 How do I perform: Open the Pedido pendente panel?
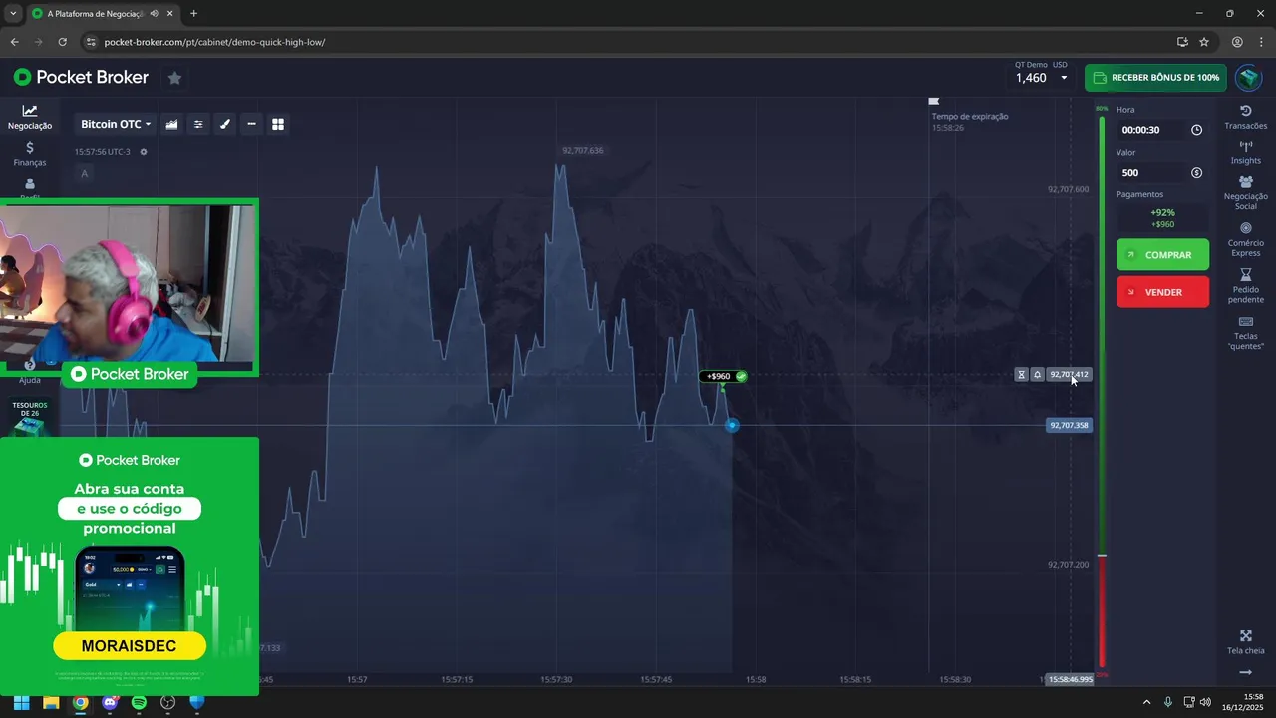click(1245, 286)
